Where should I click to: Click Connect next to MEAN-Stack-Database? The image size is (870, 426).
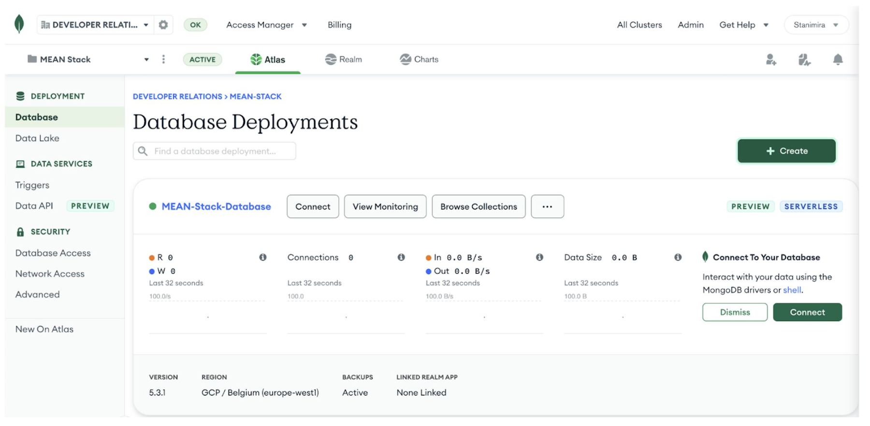(x=313, y=206)
